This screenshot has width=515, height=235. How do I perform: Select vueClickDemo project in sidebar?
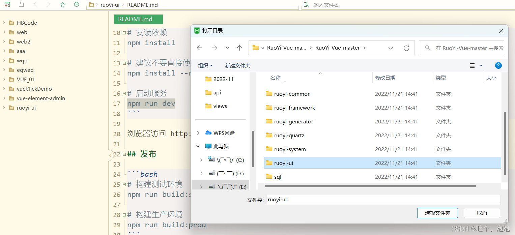[34, 89]
